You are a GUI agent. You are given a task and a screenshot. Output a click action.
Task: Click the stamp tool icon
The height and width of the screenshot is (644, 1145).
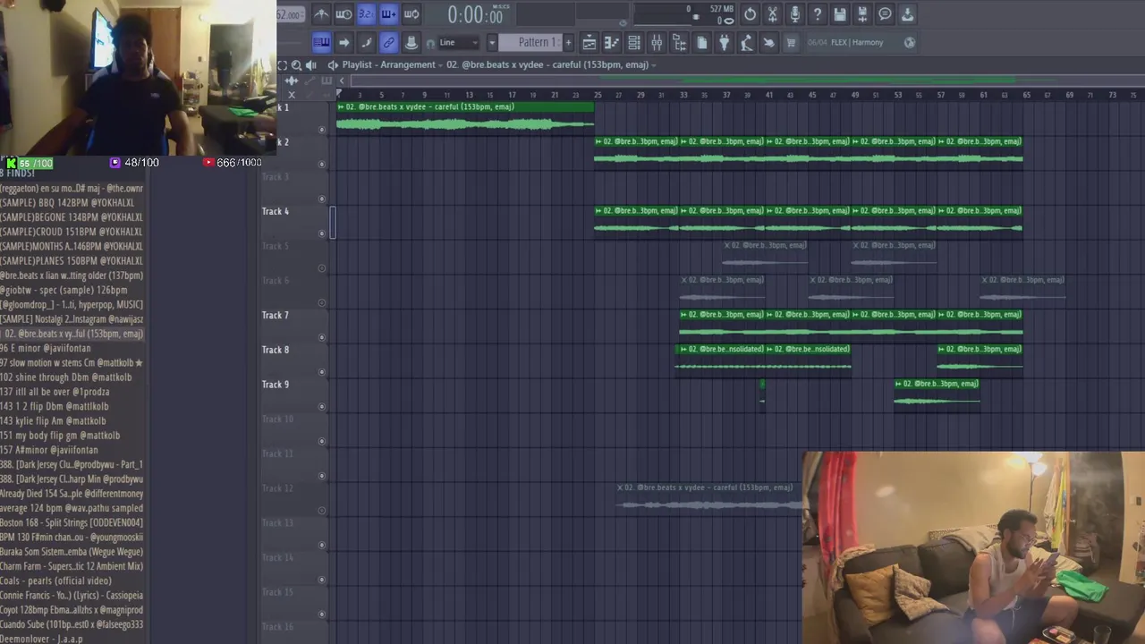411,42
